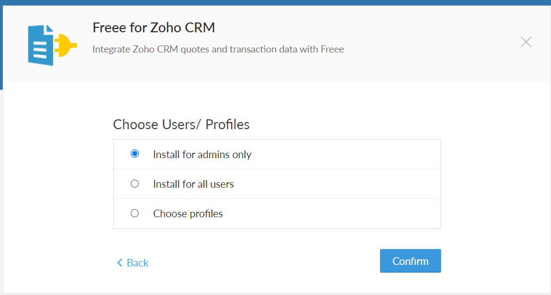Close the Freee installation dialog
The width and height of the screenshot is (551, 295).
click(526, 42)
